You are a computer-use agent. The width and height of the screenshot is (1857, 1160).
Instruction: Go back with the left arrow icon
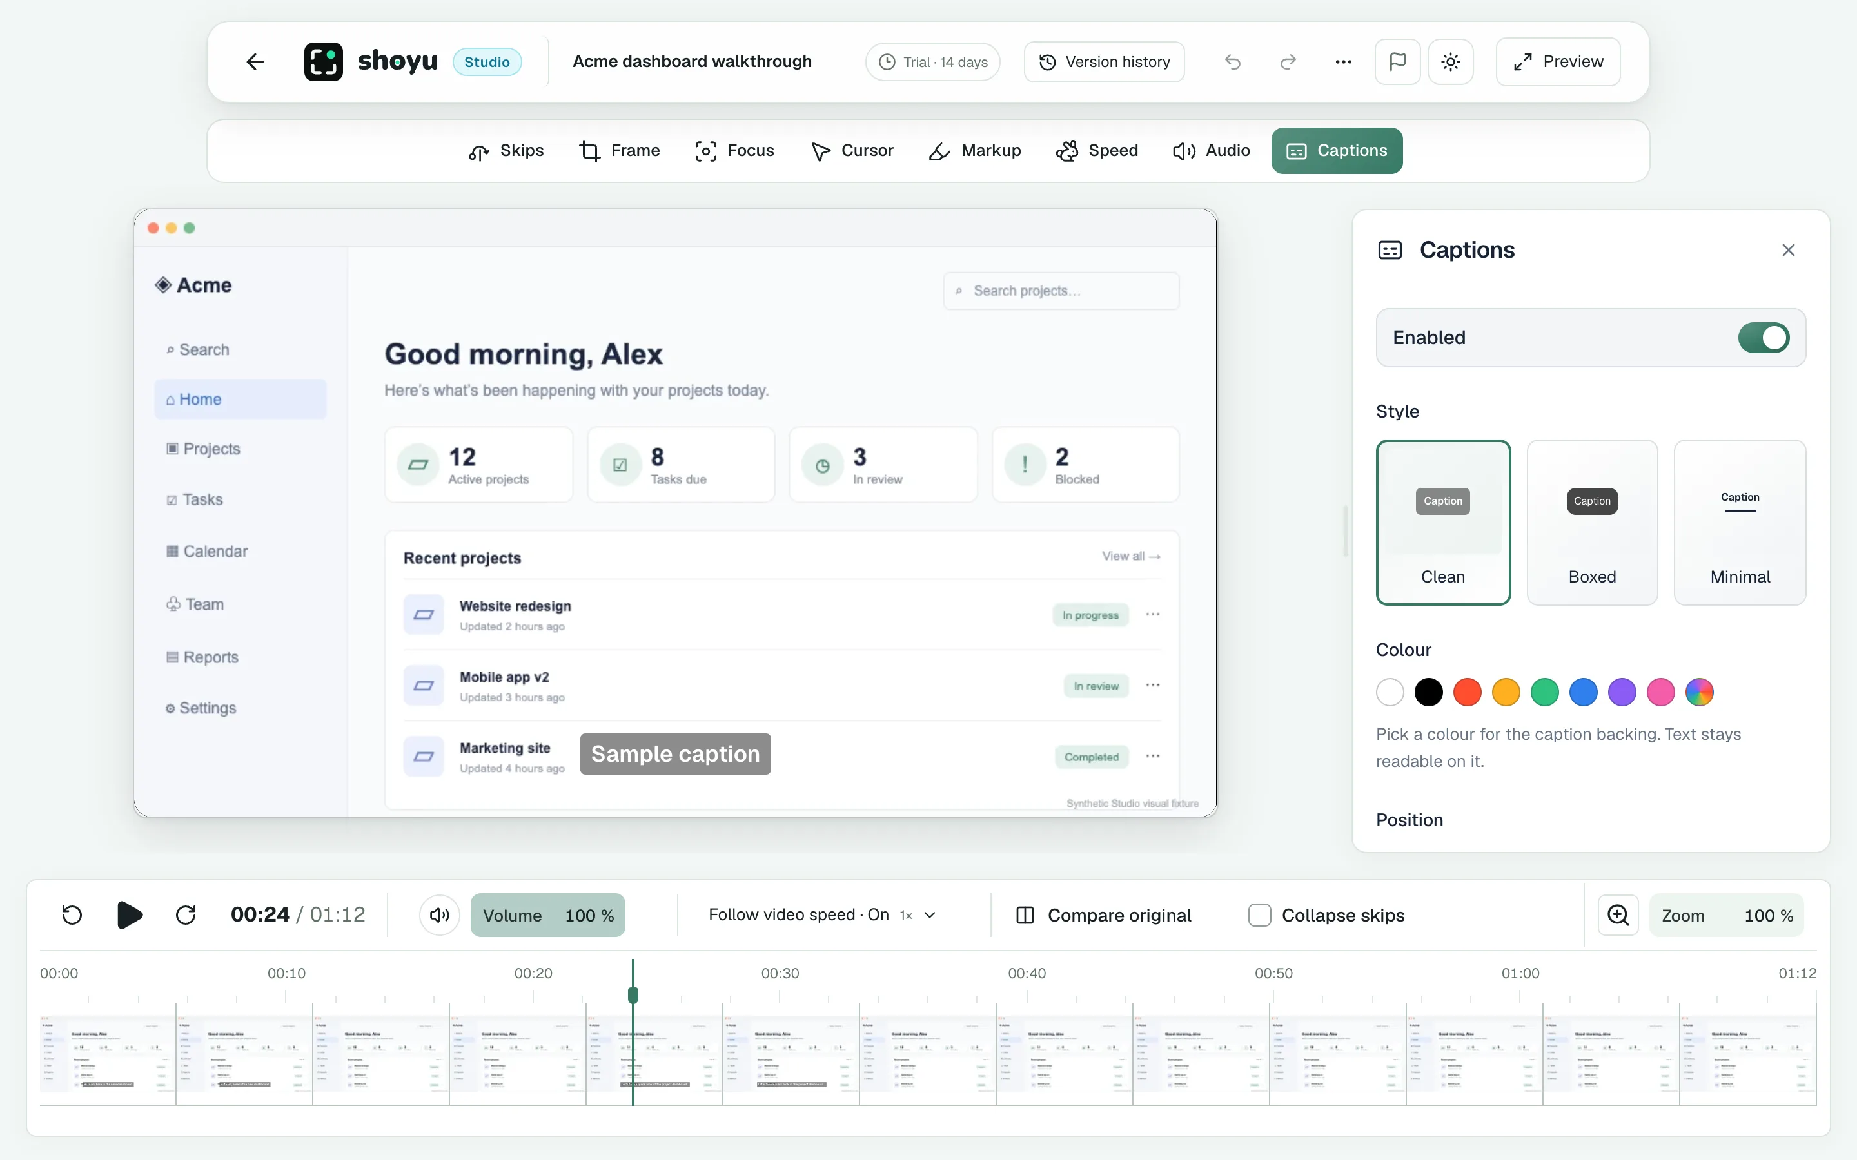pyautogui.click(x=255, y=61)
